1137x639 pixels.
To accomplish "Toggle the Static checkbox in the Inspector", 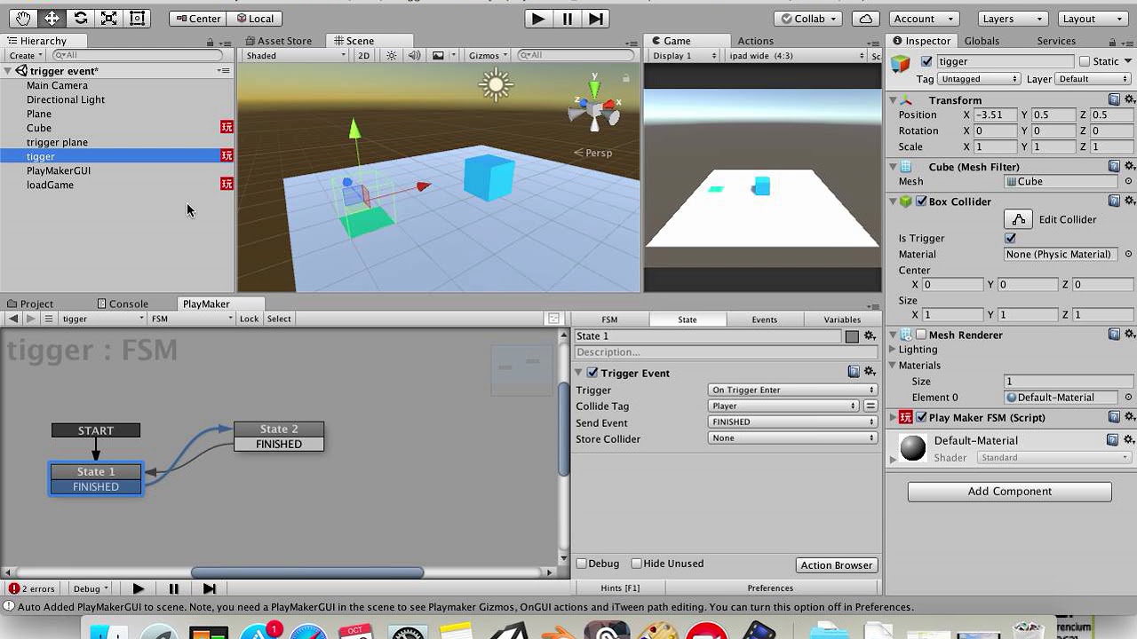I will [1085, 61].
